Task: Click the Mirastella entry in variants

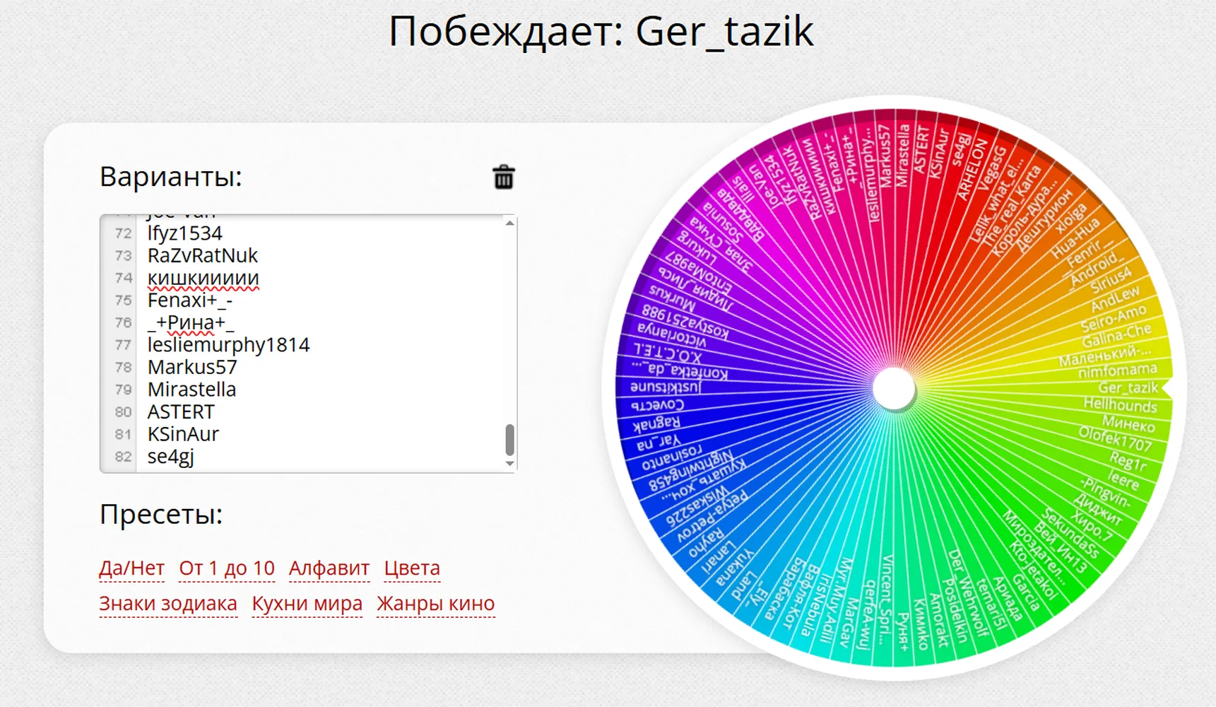Action: [x=191, y=390]
